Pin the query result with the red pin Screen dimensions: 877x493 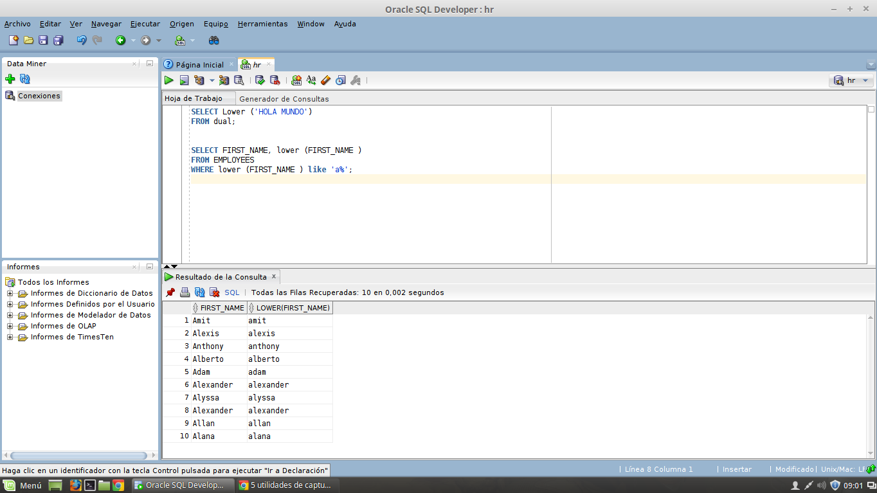[x=170, y=292]
